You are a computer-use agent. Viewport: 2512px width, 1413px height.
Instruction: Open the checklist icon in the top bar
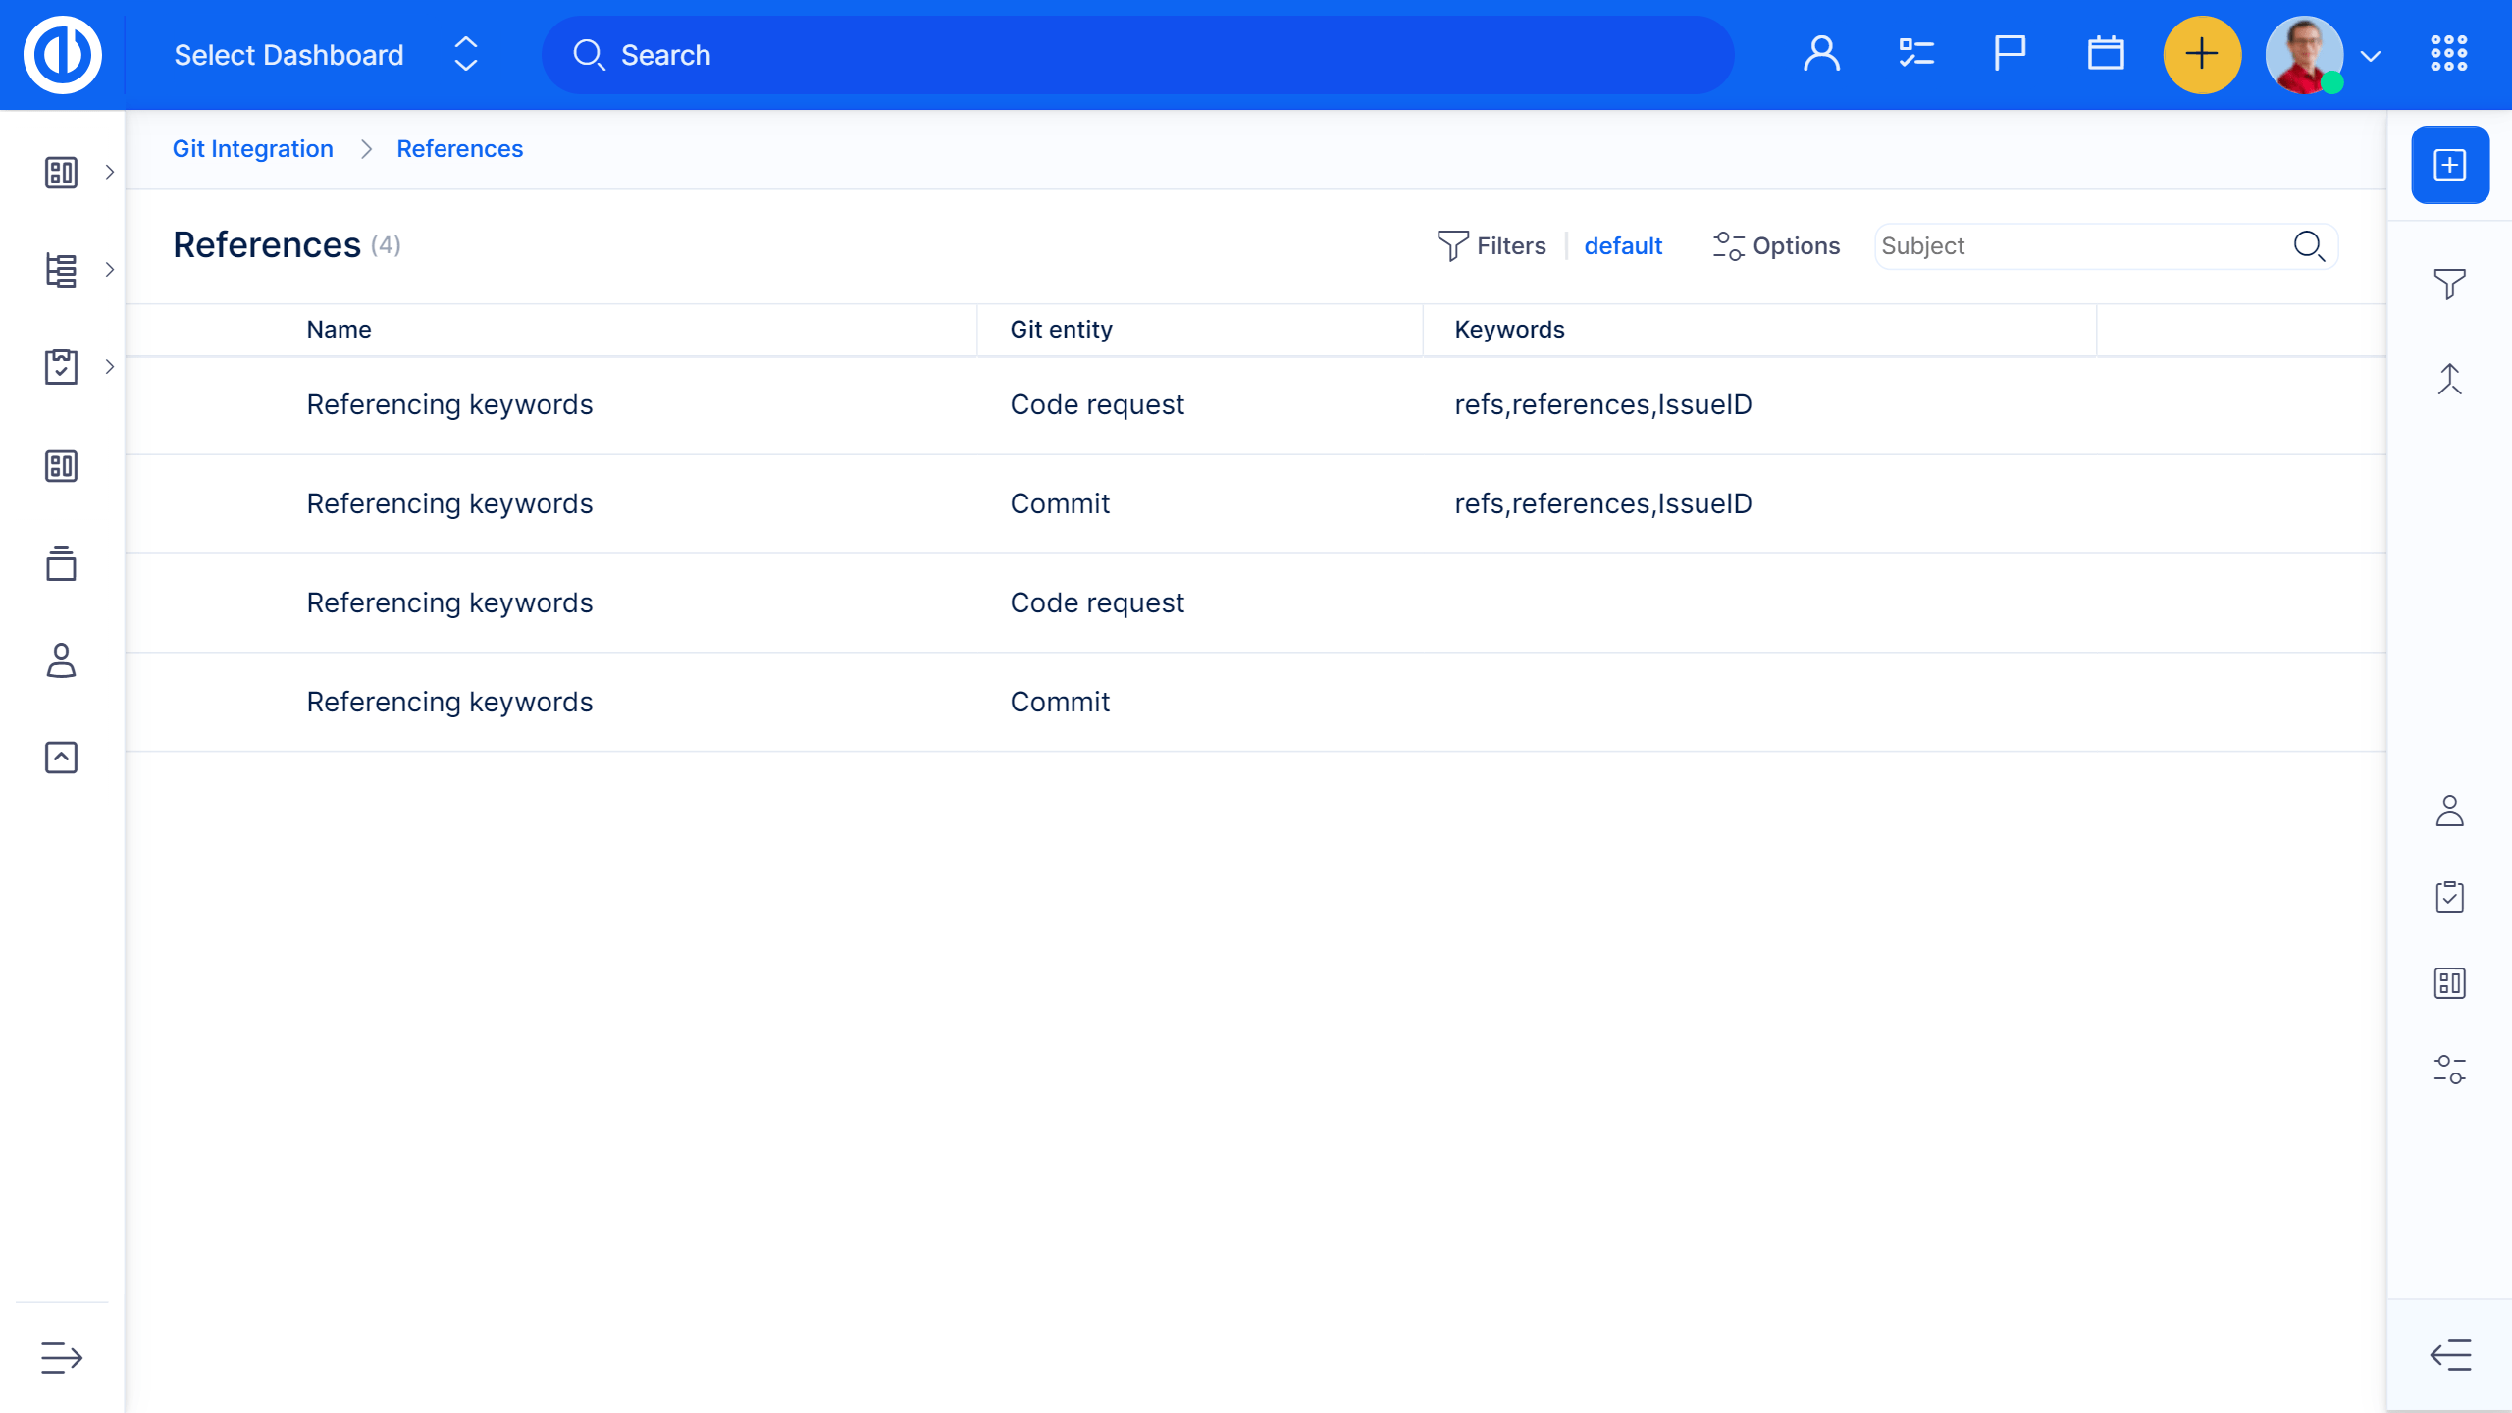tap(1915, 55)
